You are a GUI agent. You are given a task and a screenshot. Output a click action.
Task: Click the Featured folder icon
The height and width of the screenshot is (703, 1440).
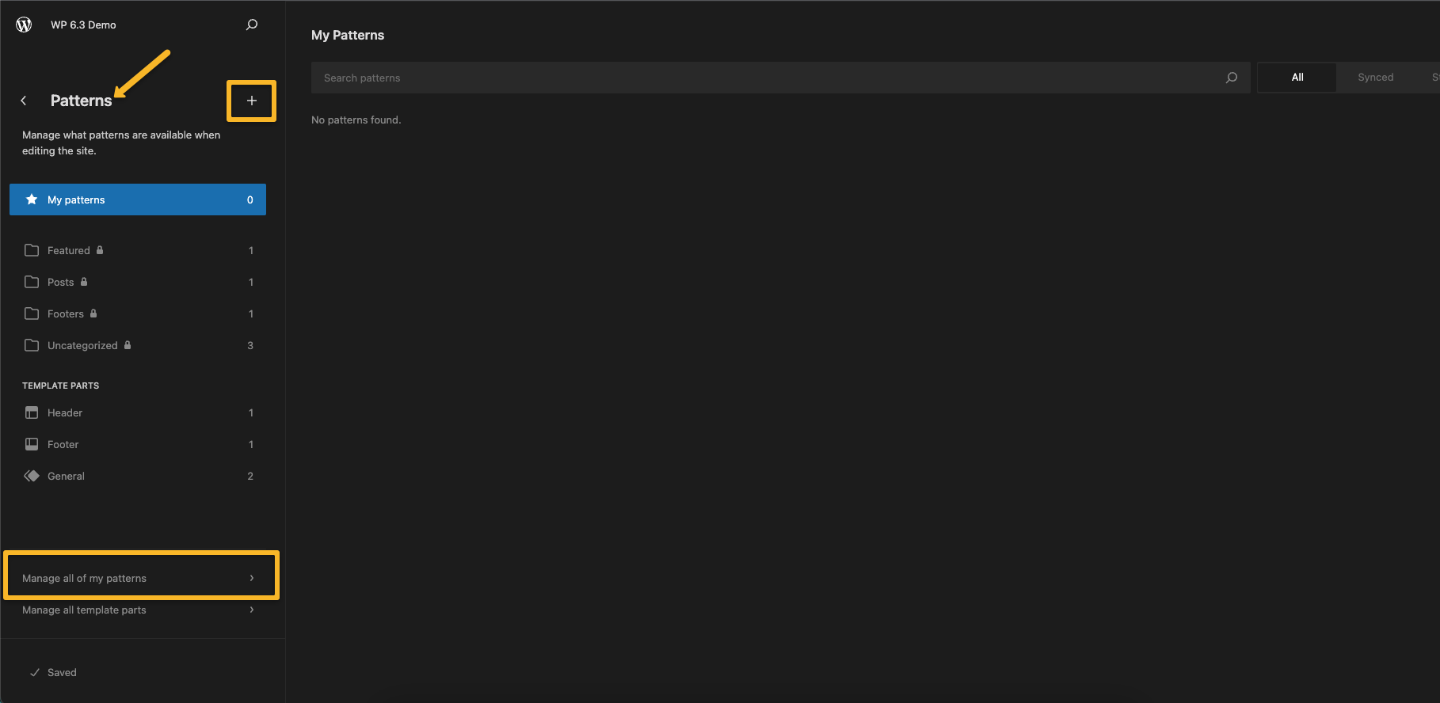(x=32, y=250)
